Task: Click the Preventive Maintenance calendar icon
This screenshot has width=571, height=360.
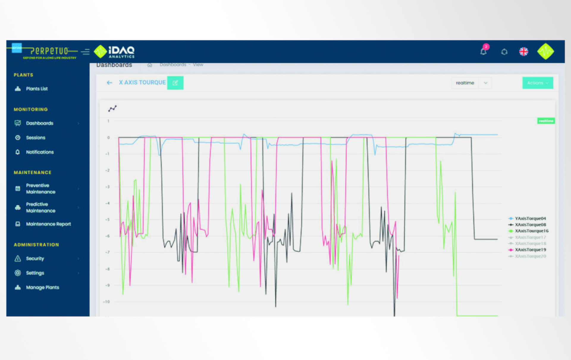Action: pos(18,189)
